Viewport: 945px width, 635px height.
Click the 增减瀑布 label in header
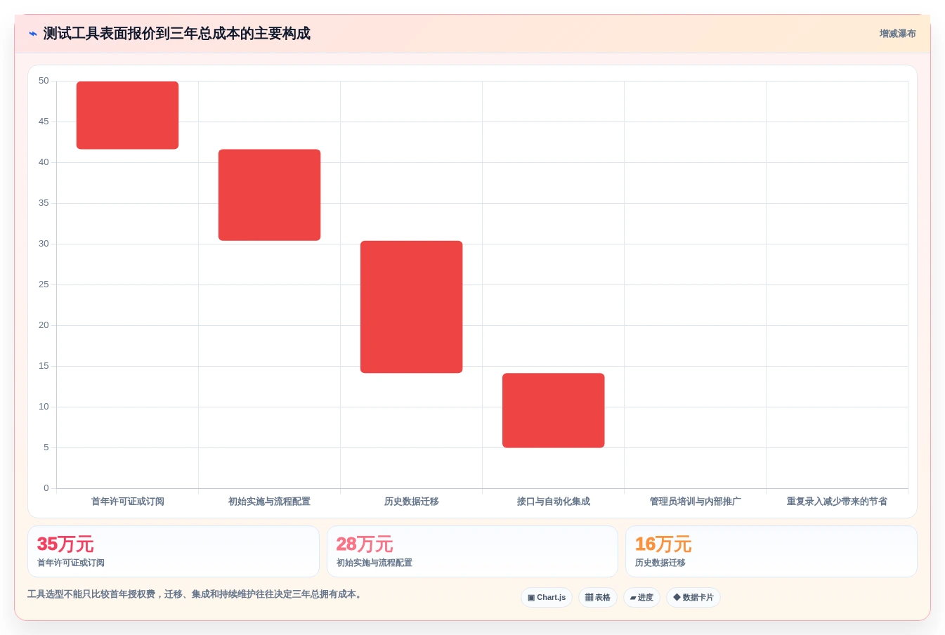(897, 34)
